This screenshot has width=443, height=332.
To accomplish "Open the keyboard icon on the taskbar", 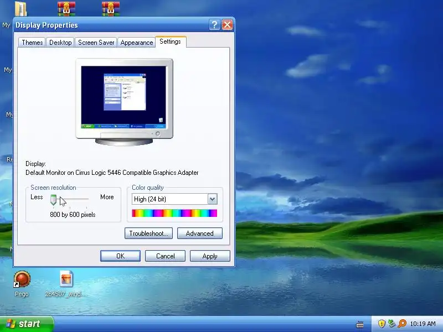I will pos(359,324).
